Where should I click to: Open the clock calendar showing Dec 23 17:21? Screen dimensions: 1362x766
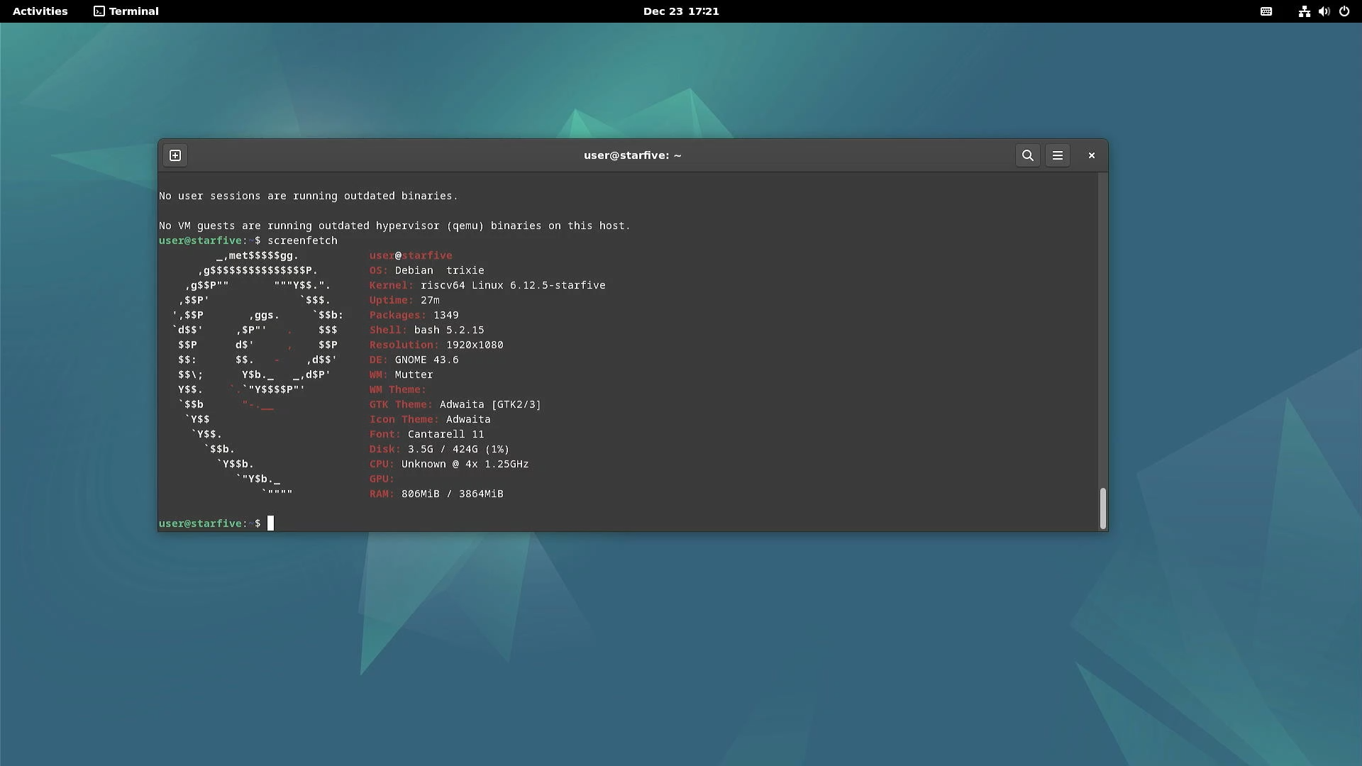(681, 11)
